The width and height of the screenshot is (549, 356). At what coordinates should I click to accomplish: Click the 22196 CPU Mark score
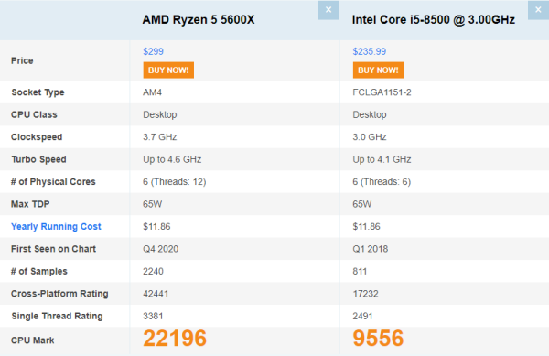(x=175, y=338)
